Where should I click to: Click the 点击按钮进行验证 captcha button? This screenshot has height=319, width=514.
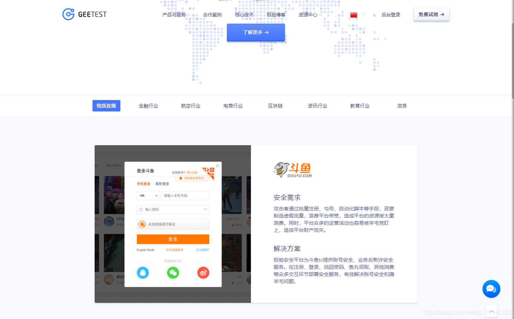tap(173, 224)
